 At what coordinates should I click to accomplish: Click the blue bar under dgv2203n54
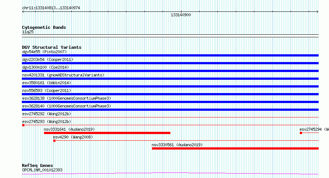point(170,63)
